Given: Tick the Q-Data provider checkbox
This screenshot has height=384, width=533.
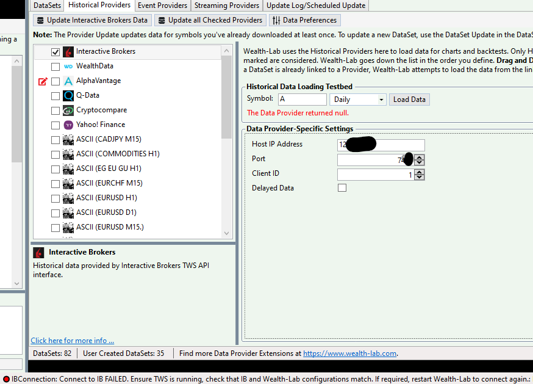Looking at the screenshot, I should pyautogui.click(x=55, y=96).
